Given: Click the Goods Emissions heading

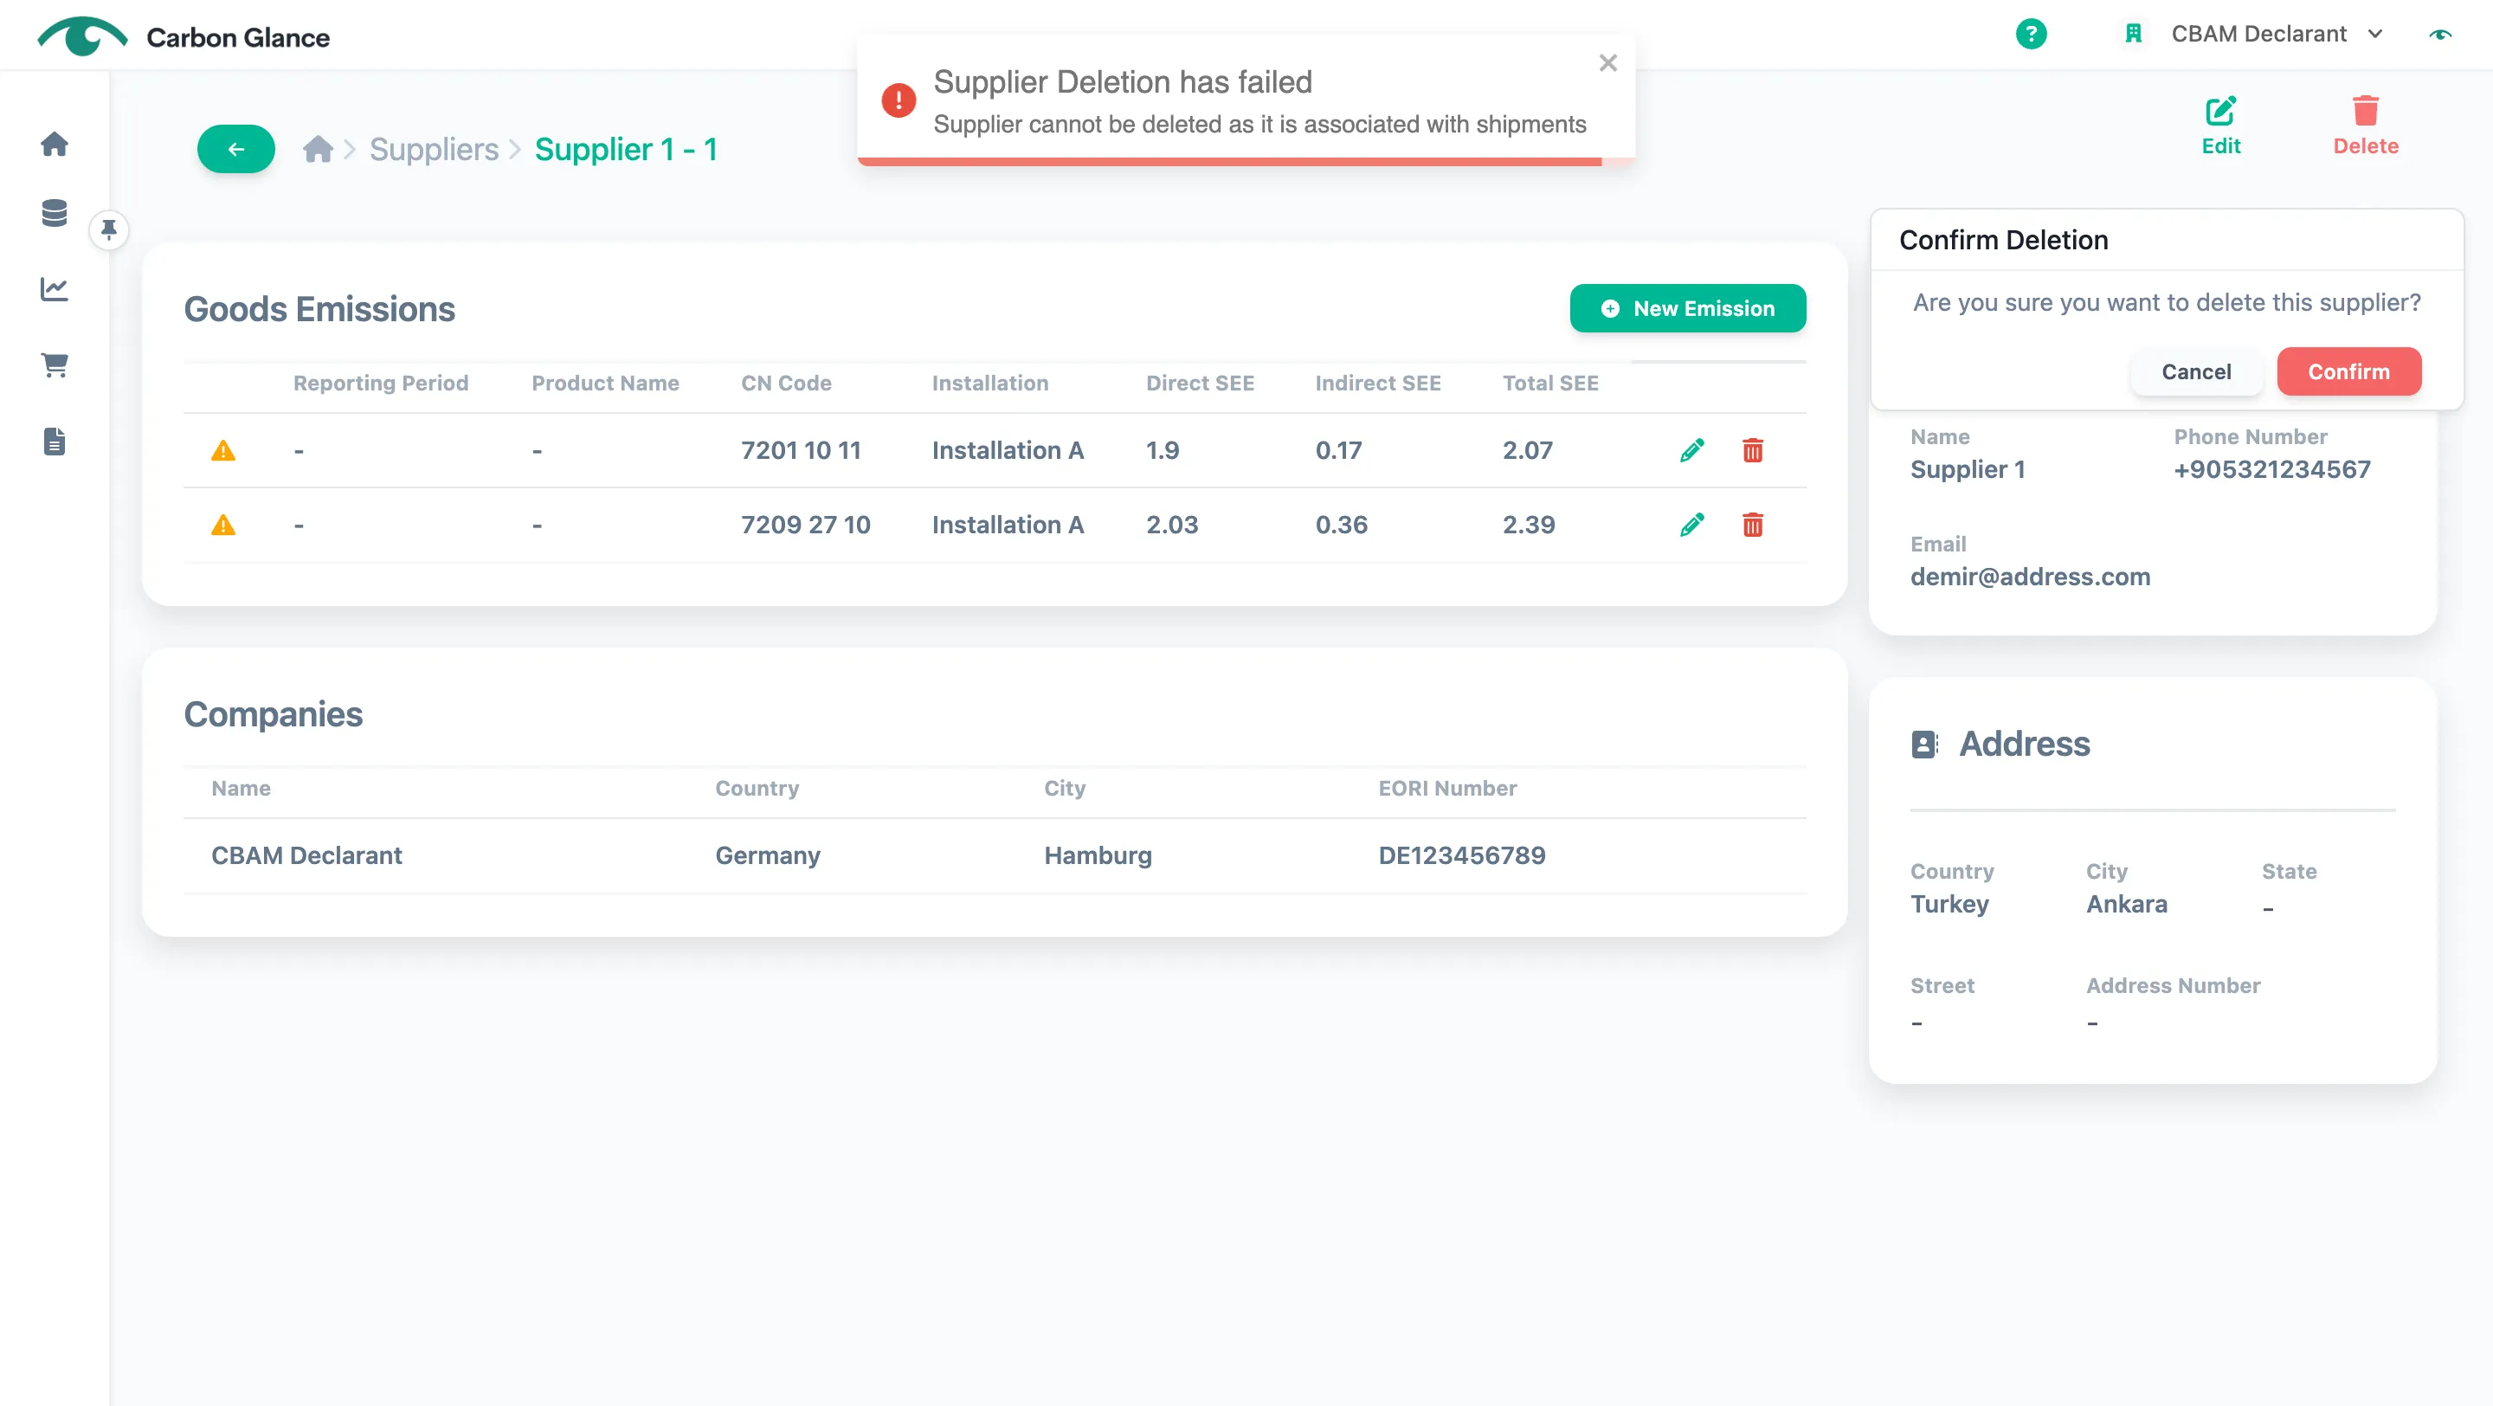Looking at the screenshot, I should coord(319,310).
